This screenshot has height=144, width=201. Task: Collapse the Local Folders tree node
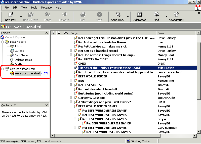2,42
